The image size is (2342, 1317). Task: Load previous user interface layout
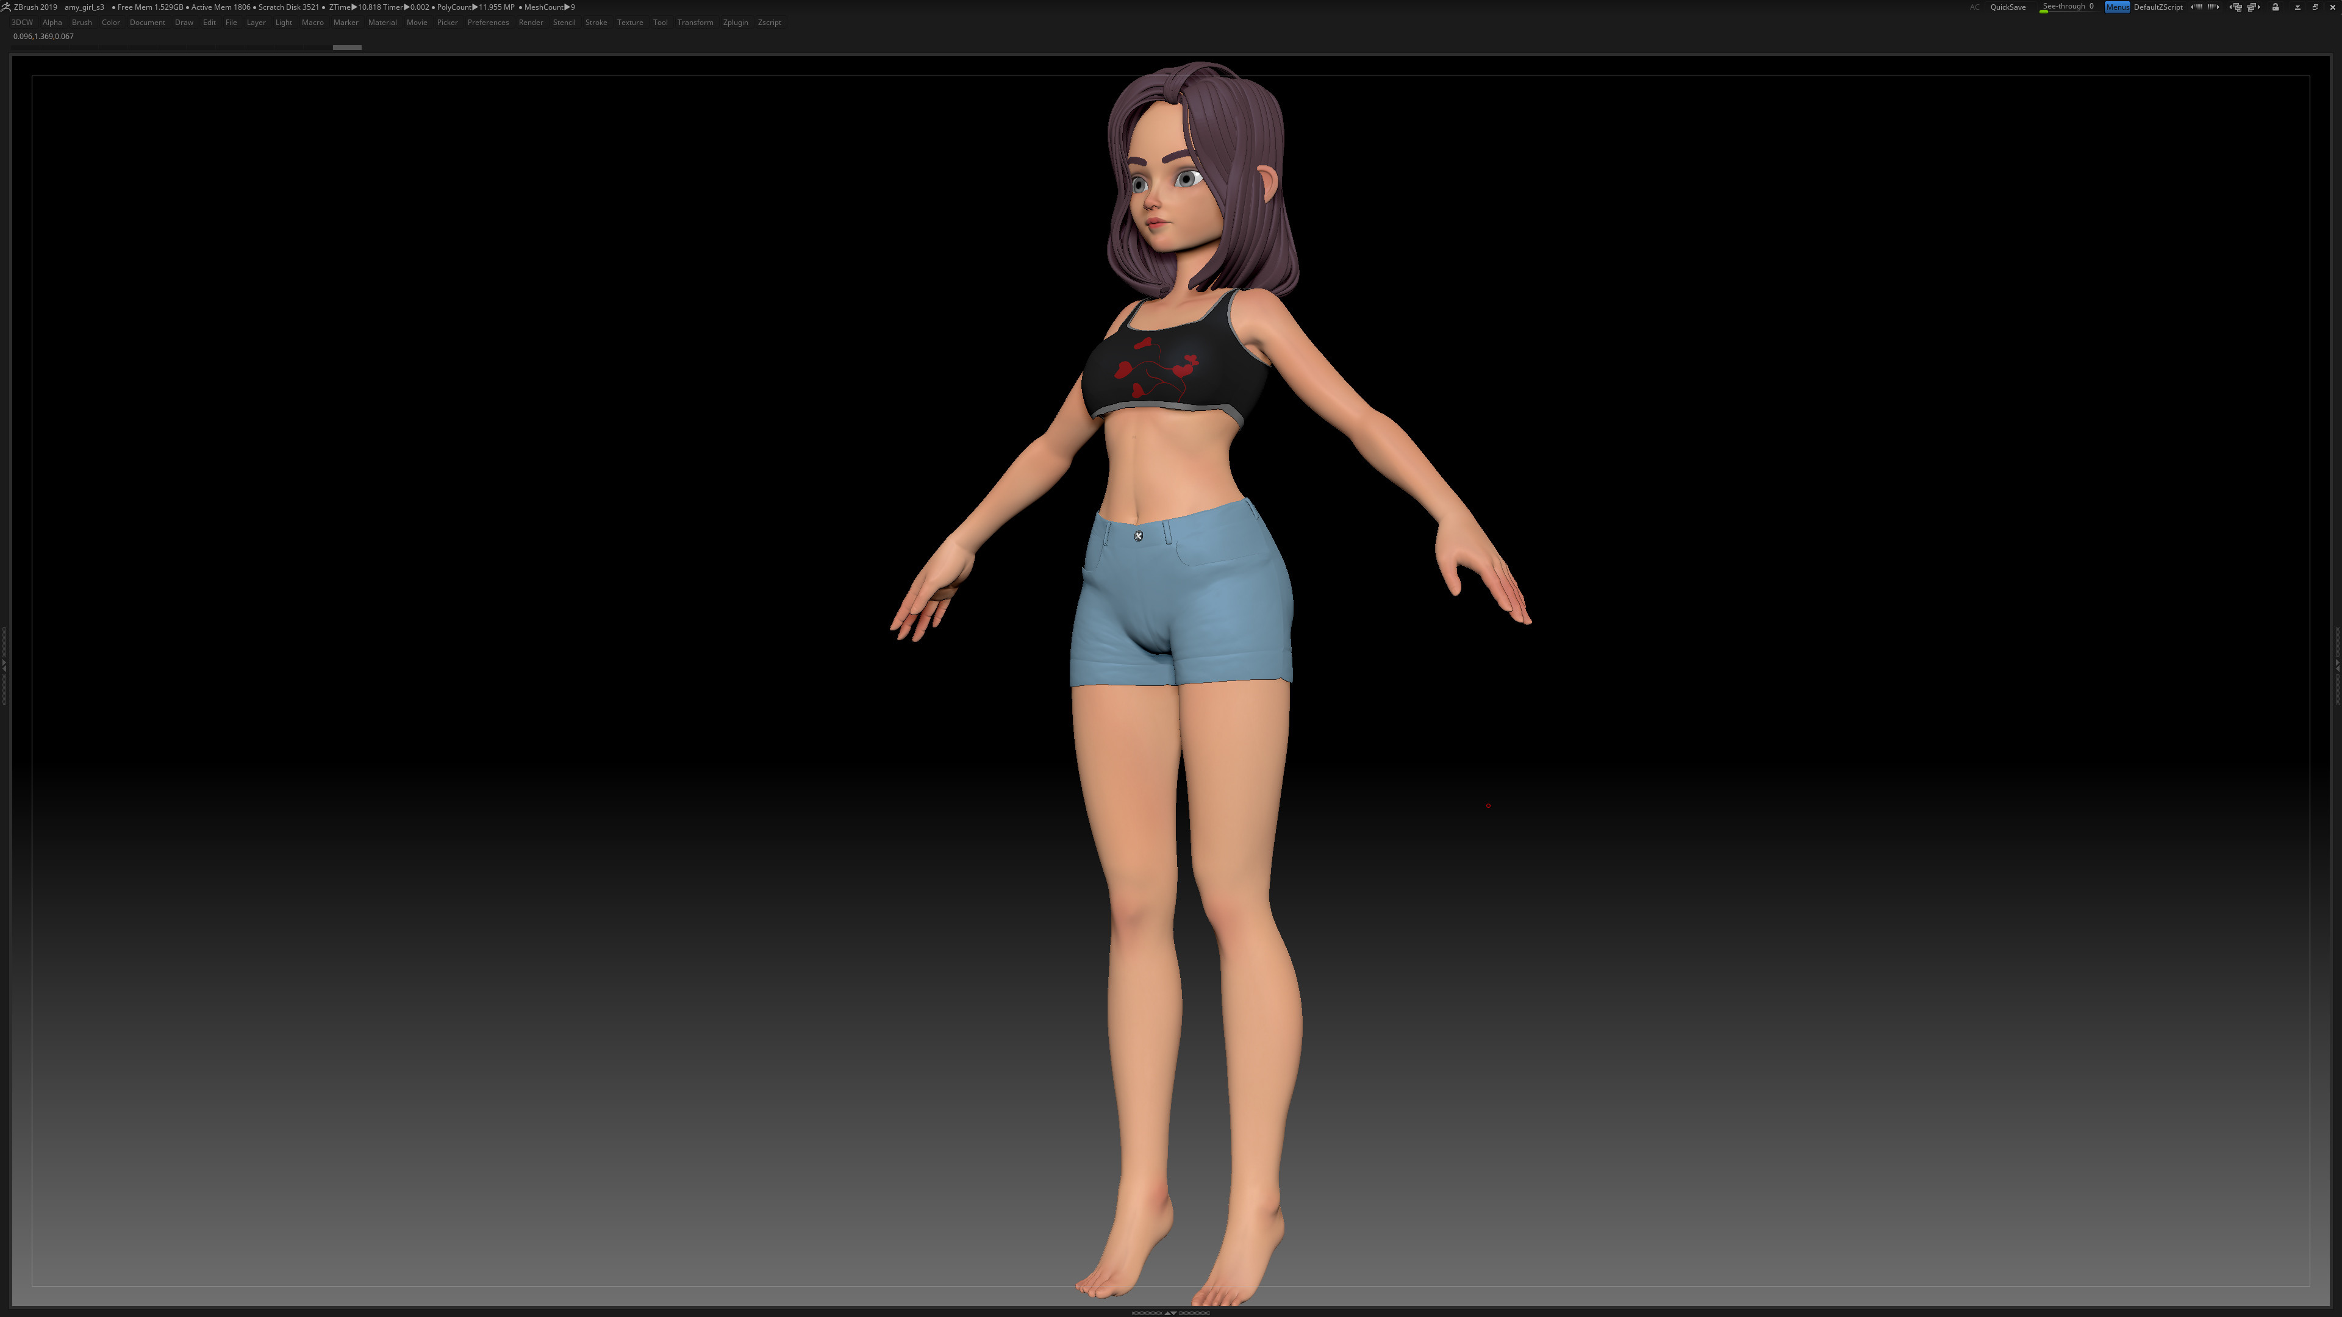click(x=2236, y=7)
